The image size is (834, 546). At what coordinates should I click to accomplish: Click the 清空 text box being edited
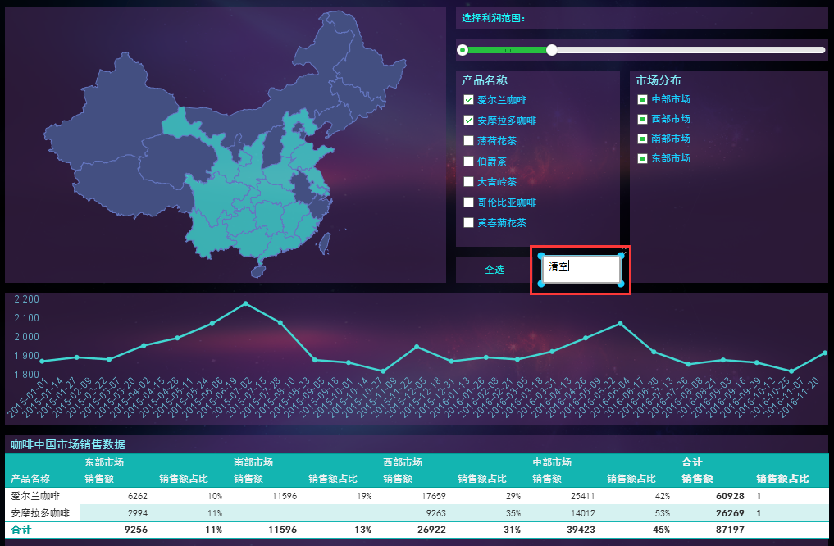pos(581,270)
